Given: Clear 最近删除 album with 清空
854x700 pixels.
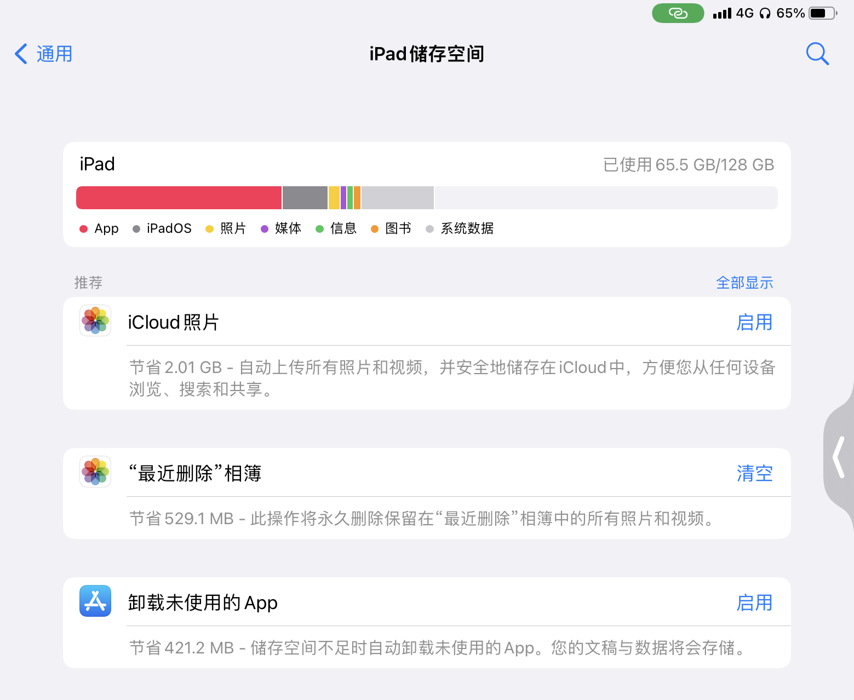Looking at the screenshot, I should pos(754,473).
